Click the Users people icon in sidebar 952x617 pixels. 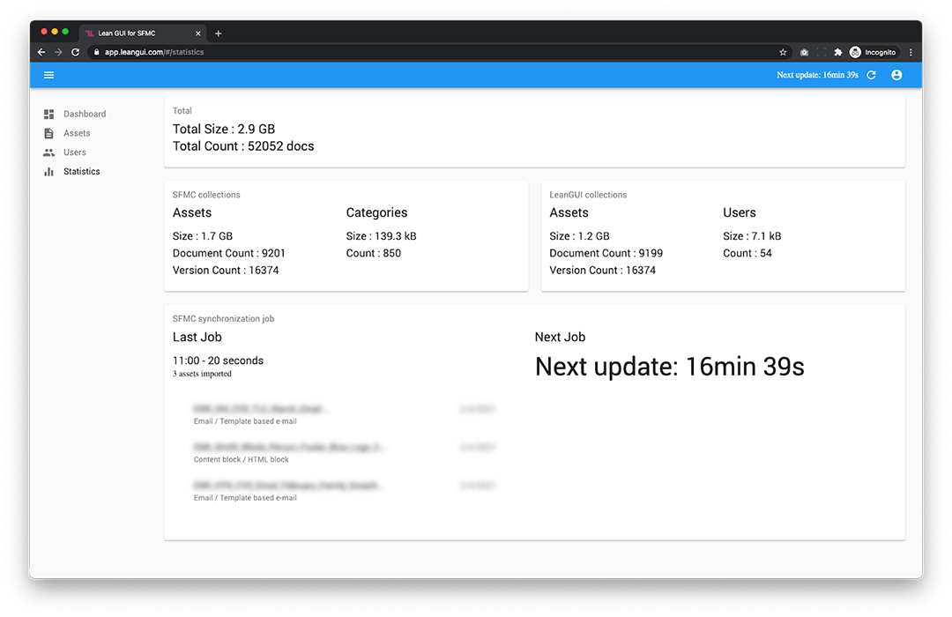tap(48, 152)
